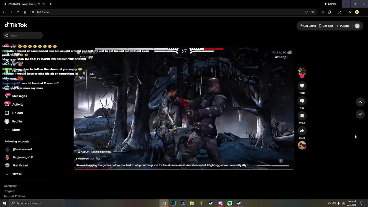The height and width of the screenshot is (207, 368).
Task: Open Vegas Pro from the taskbar
Action: (173, 203)
